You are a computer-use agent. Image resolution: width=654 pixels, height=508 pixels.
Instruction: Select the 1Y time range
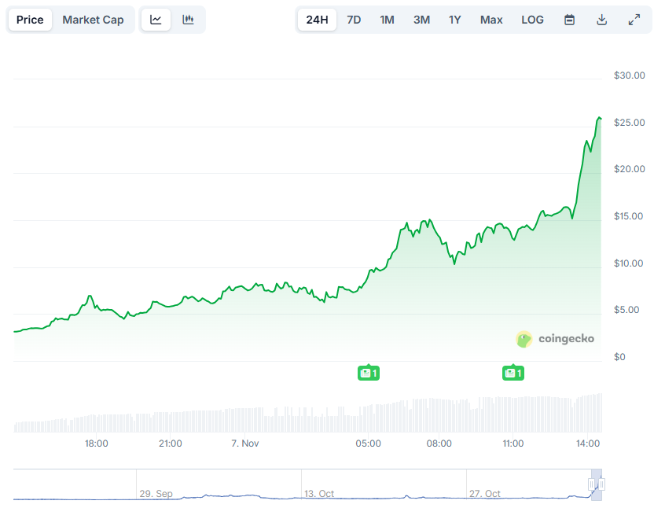[455, 20]
